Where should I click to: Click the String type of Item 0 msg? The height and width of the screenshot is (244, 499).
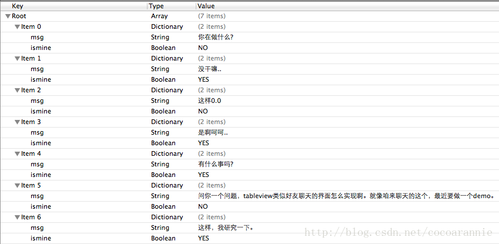tap(160, 37)
